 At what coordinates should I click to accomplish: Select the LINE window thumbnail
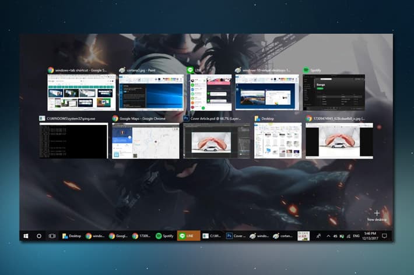[209, 92]
